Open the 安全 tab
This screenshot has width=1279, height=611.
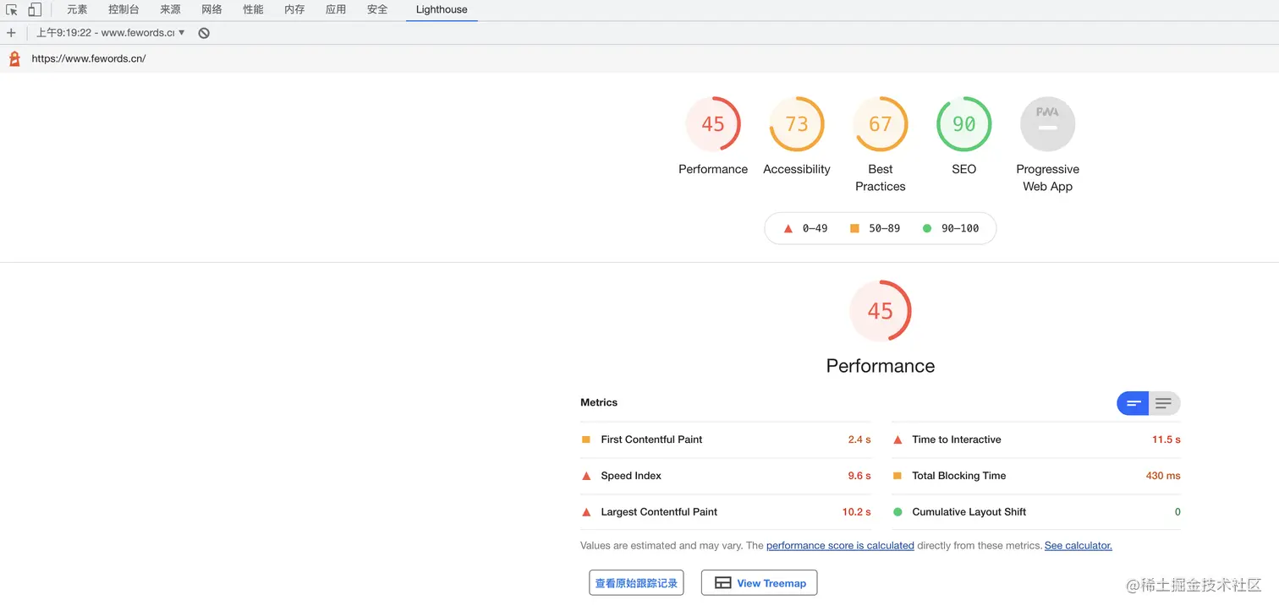[377, 9]
